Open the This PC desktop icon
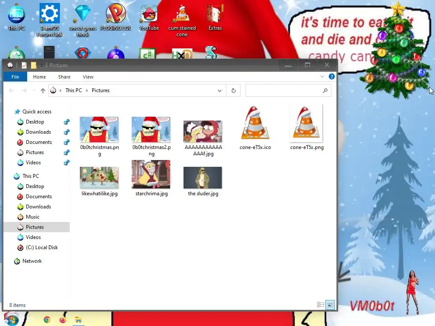The width and height of the screenshot is (435, 326). pyautogui.click(x=16, y=17)
